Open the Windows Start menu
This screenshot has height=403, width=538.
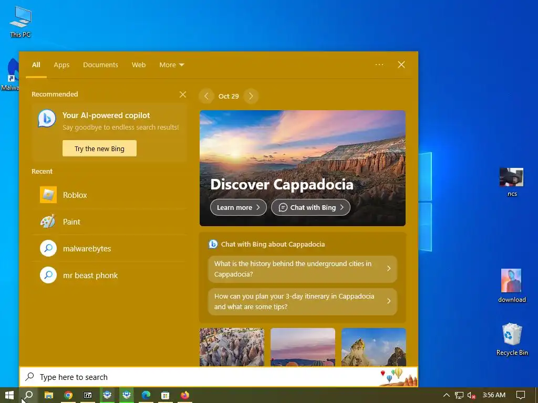coord(9,395)
